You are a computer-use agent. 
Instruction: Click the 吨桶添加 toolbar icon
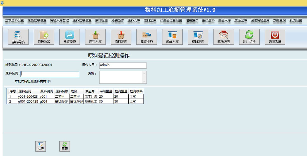click(x=44, y=37)
